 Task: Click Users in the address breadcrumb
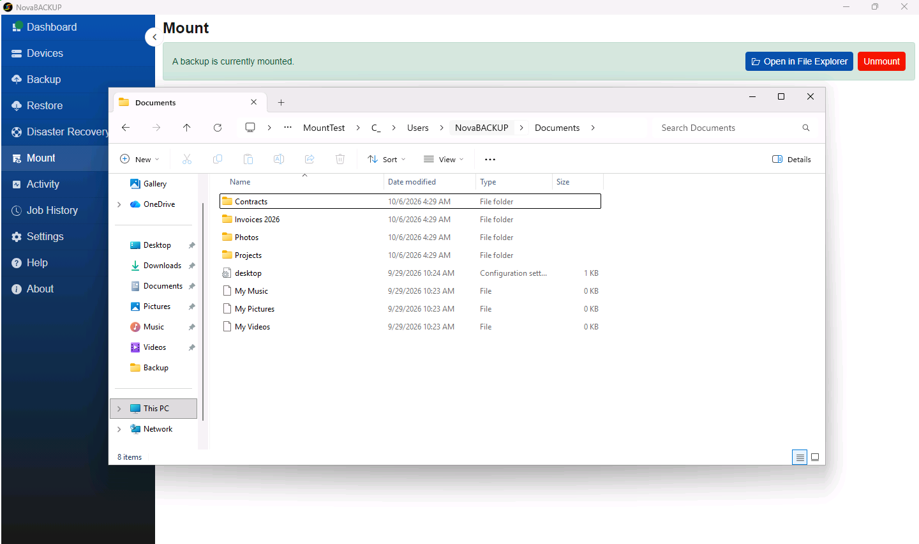(418, 128)
